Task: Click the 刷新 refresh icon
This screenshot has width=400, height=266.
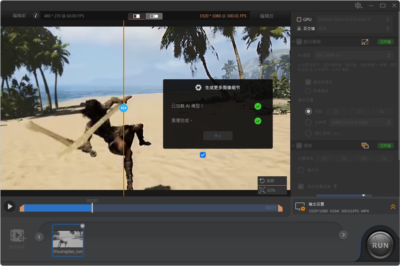Action: 262,181
